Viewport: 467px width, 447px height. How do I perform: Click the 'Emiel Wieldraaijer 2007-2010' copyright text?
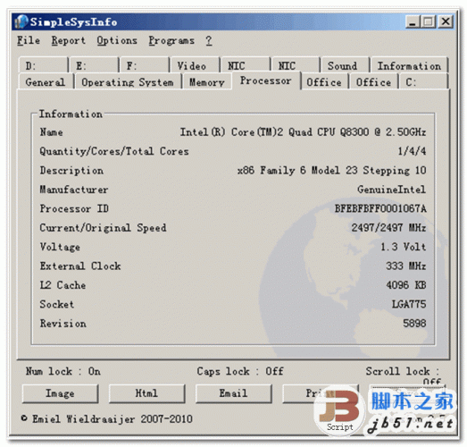coord(106,419)
